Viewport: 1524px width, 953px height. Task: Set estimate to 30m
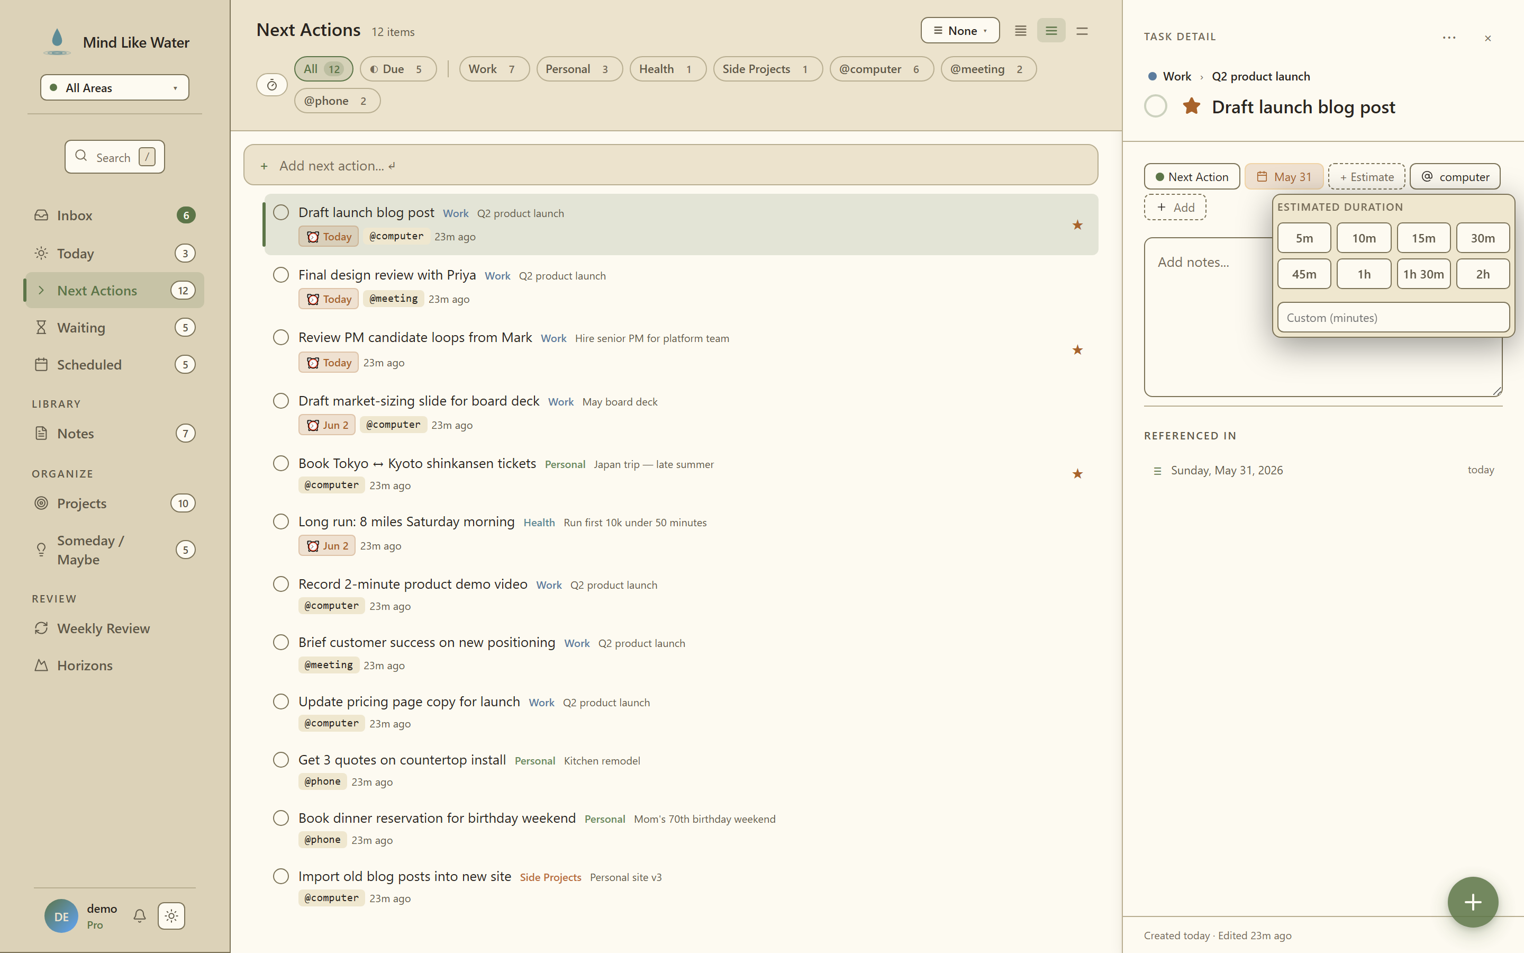coord(1483,238)
